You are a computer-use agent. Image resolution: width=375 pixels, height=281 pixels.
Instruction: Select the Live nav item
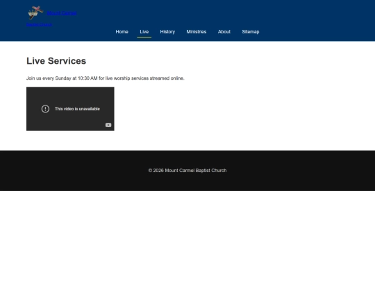[144, 32]
